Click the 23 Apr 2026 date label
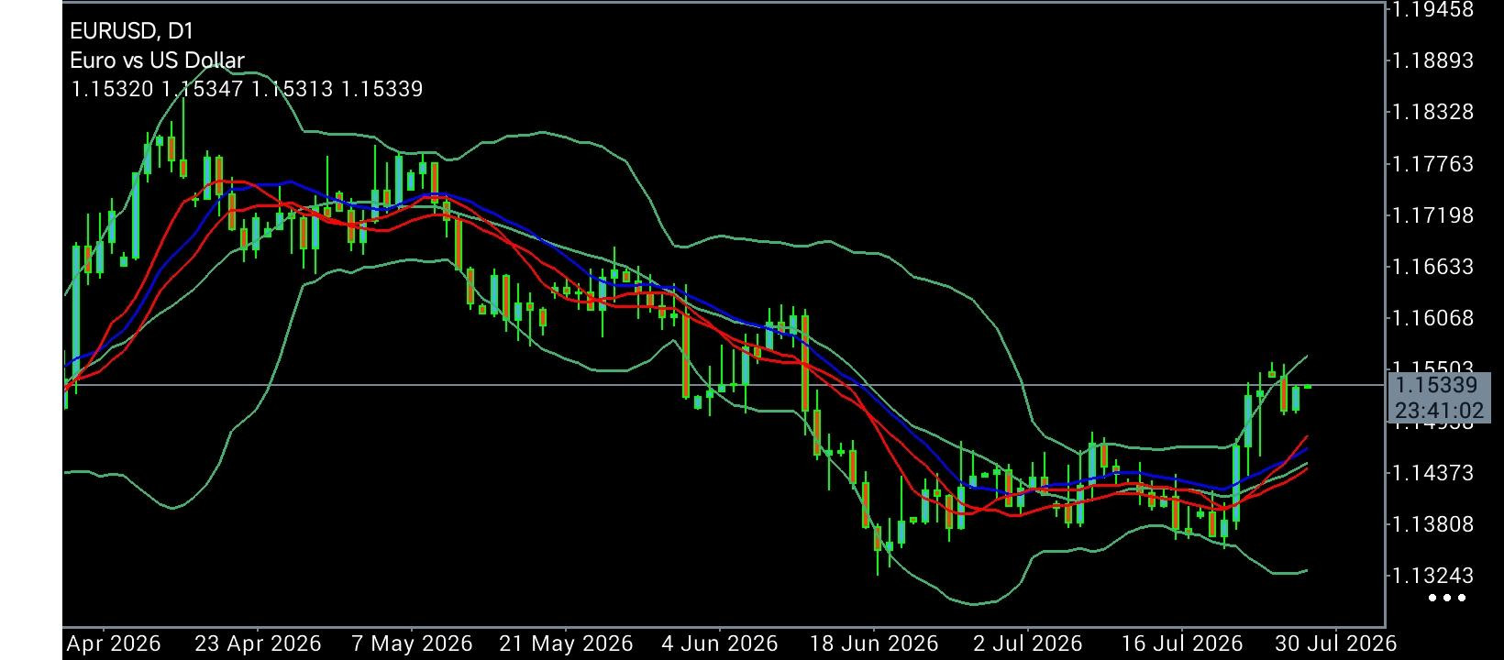This screenshot has height=660, width=1504. pyautogui.click(x=258, y=643)
